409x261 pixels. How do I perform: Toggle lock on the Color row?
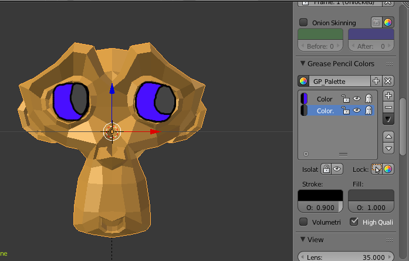(x=346, y=99)
